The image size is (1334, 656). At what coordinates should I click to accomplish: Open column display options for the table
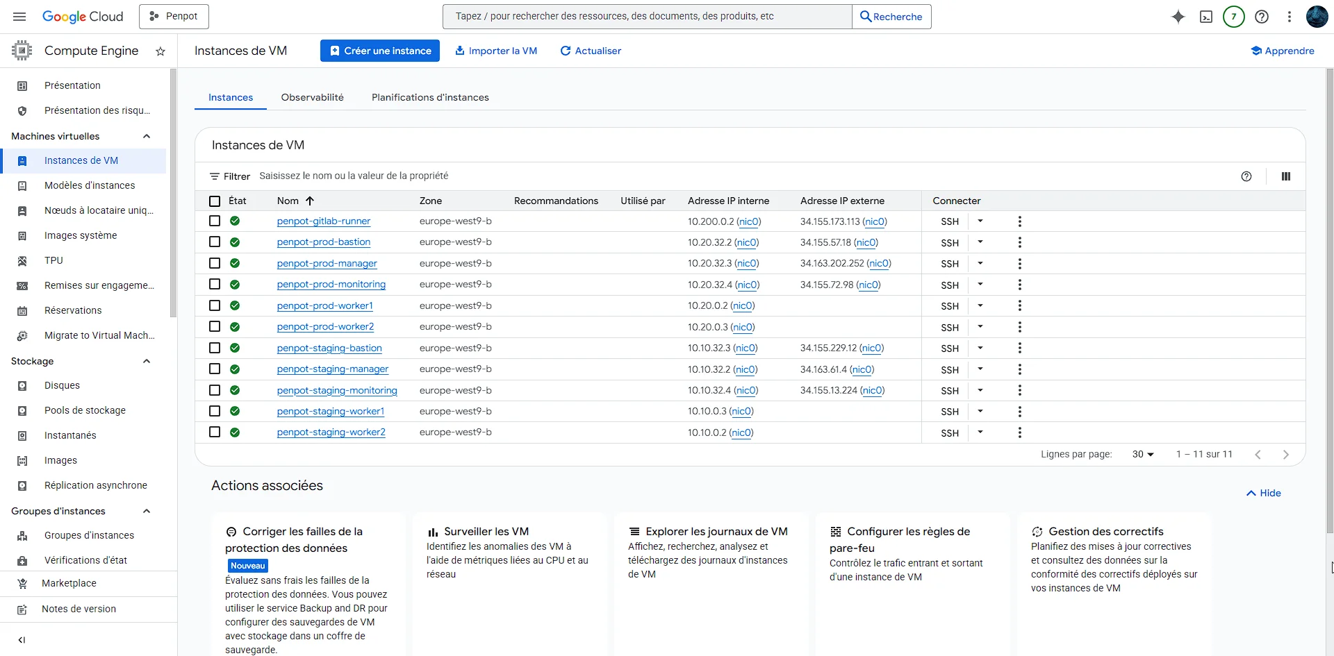(x=1286, y=176)
